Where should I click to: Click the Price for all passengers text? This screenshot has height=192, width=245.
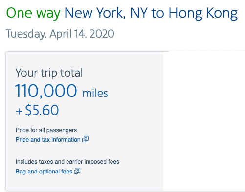(46, 130)
